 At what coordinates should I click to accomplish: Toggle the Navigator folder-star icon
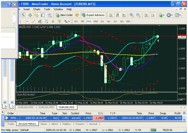(36, 15)
